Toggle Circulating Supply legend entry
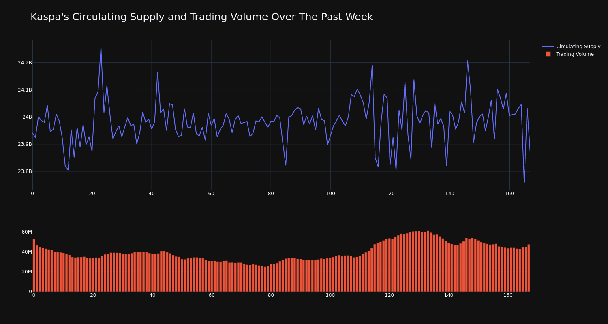The image size is (608, 324). tap(571, 47)
